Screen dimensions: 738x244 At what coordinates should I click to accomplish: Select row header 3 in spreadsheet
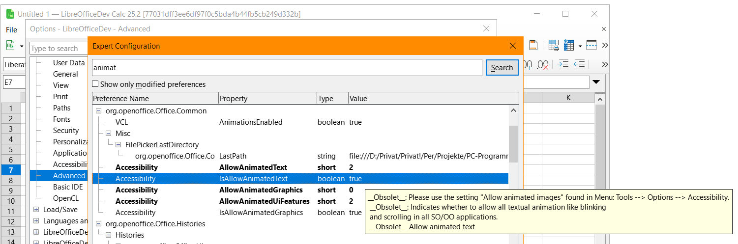(10, 129)
